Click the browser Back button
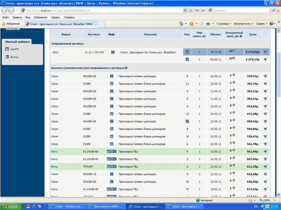The width and height of the screenshot is (281, 210). tap(4, 10)
